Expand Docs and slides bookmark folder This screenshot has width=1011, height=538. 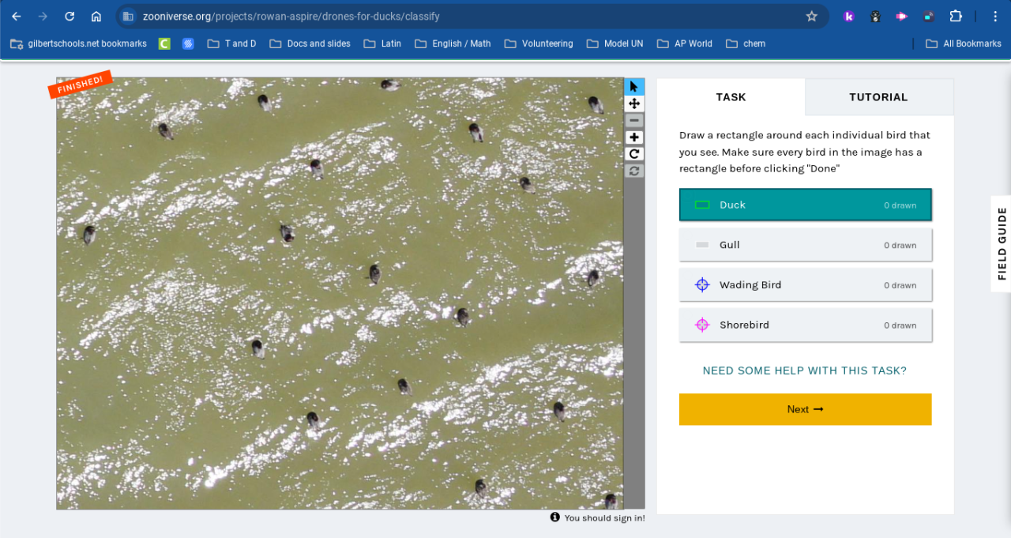coord(310,43)
